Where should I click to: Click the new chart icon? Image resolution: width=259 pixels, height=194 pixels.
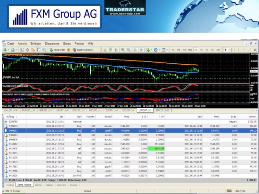click(x=5, y=50)
